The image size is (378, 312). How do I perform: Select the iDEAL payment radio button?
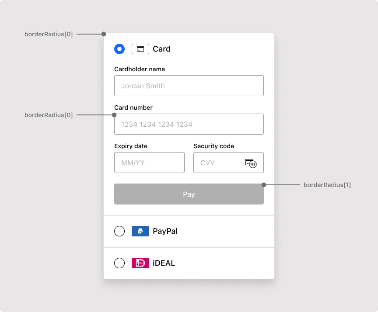tap(119, 263)
